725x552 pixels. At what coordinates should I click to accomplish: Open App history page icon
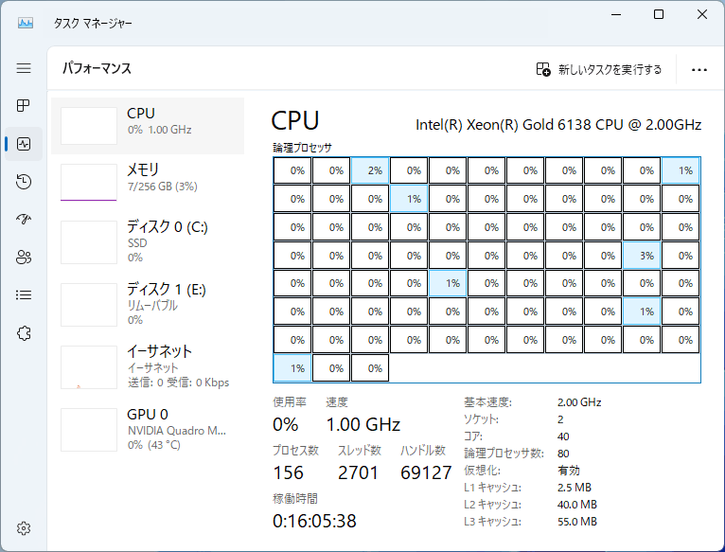click(x=24, y=182)
